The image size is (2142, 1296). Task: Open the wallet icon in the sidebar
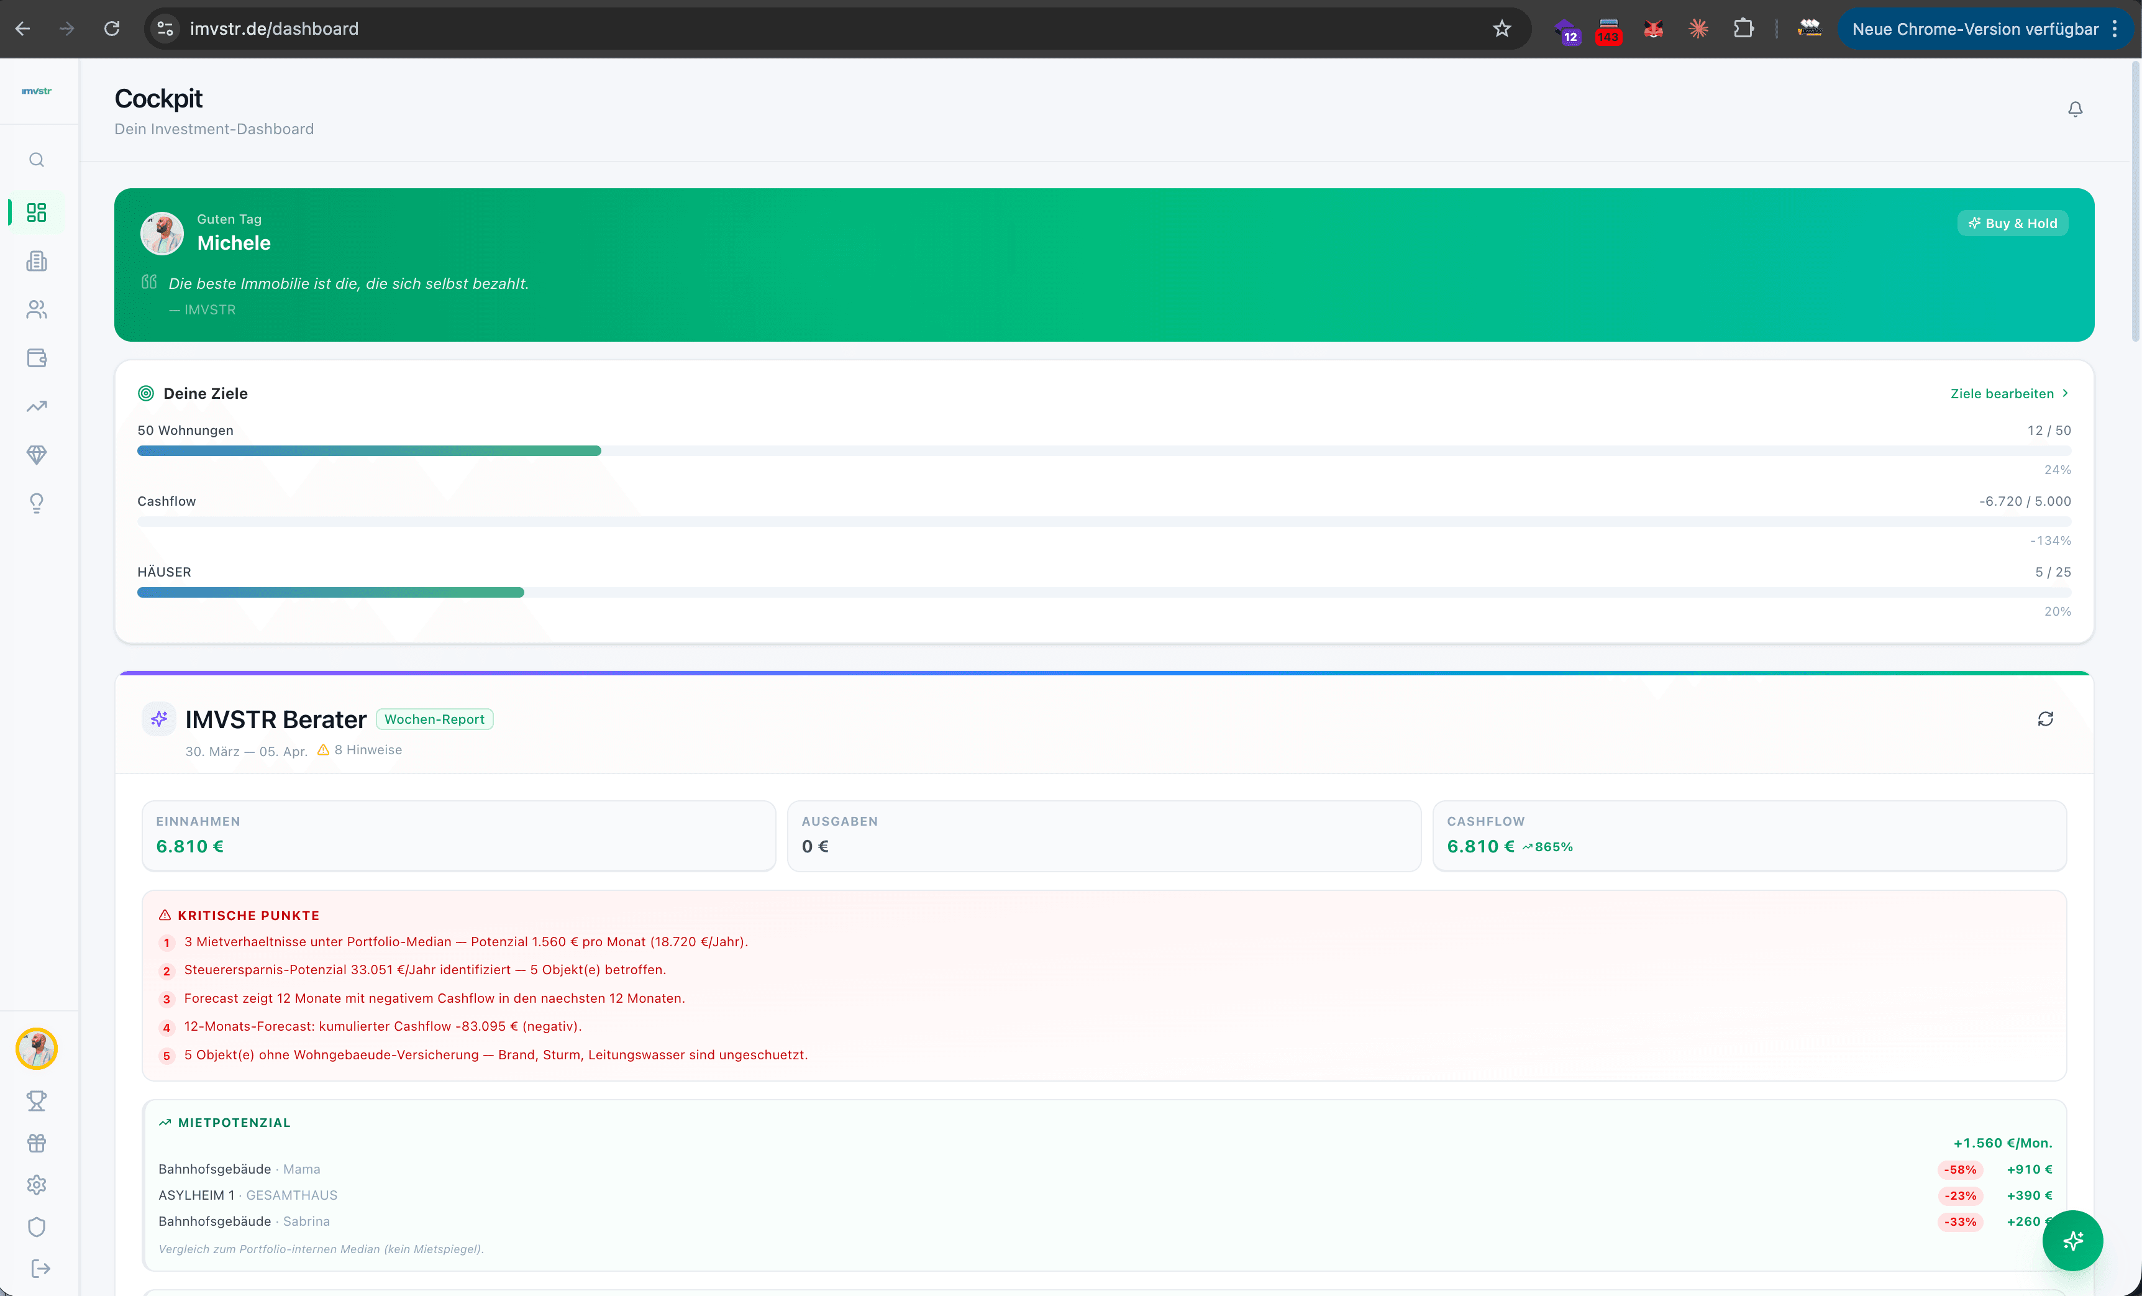tap(37, 358)
